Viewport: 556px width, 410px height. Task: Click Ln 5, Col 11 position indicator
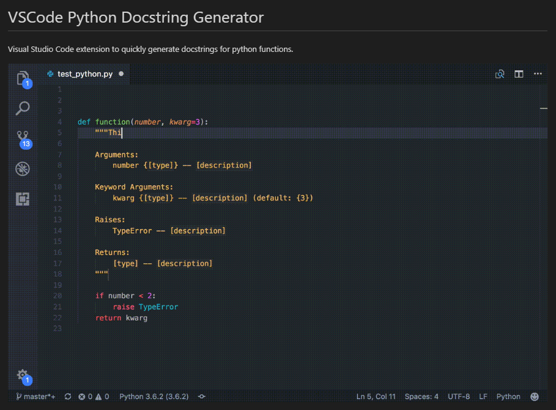tap(376, 397)
